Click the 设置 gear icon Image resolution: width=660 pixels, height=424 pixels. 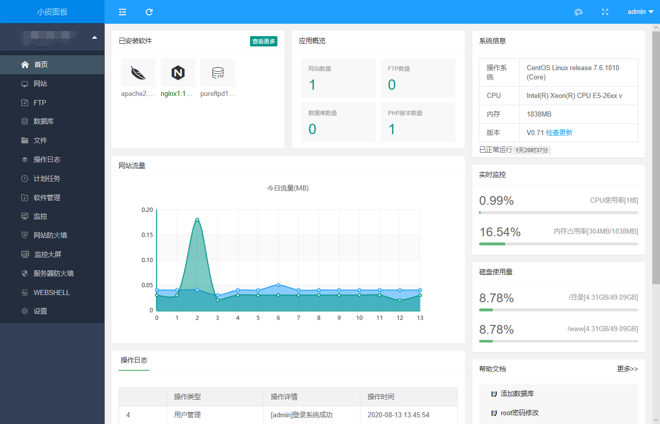[25, 311]
